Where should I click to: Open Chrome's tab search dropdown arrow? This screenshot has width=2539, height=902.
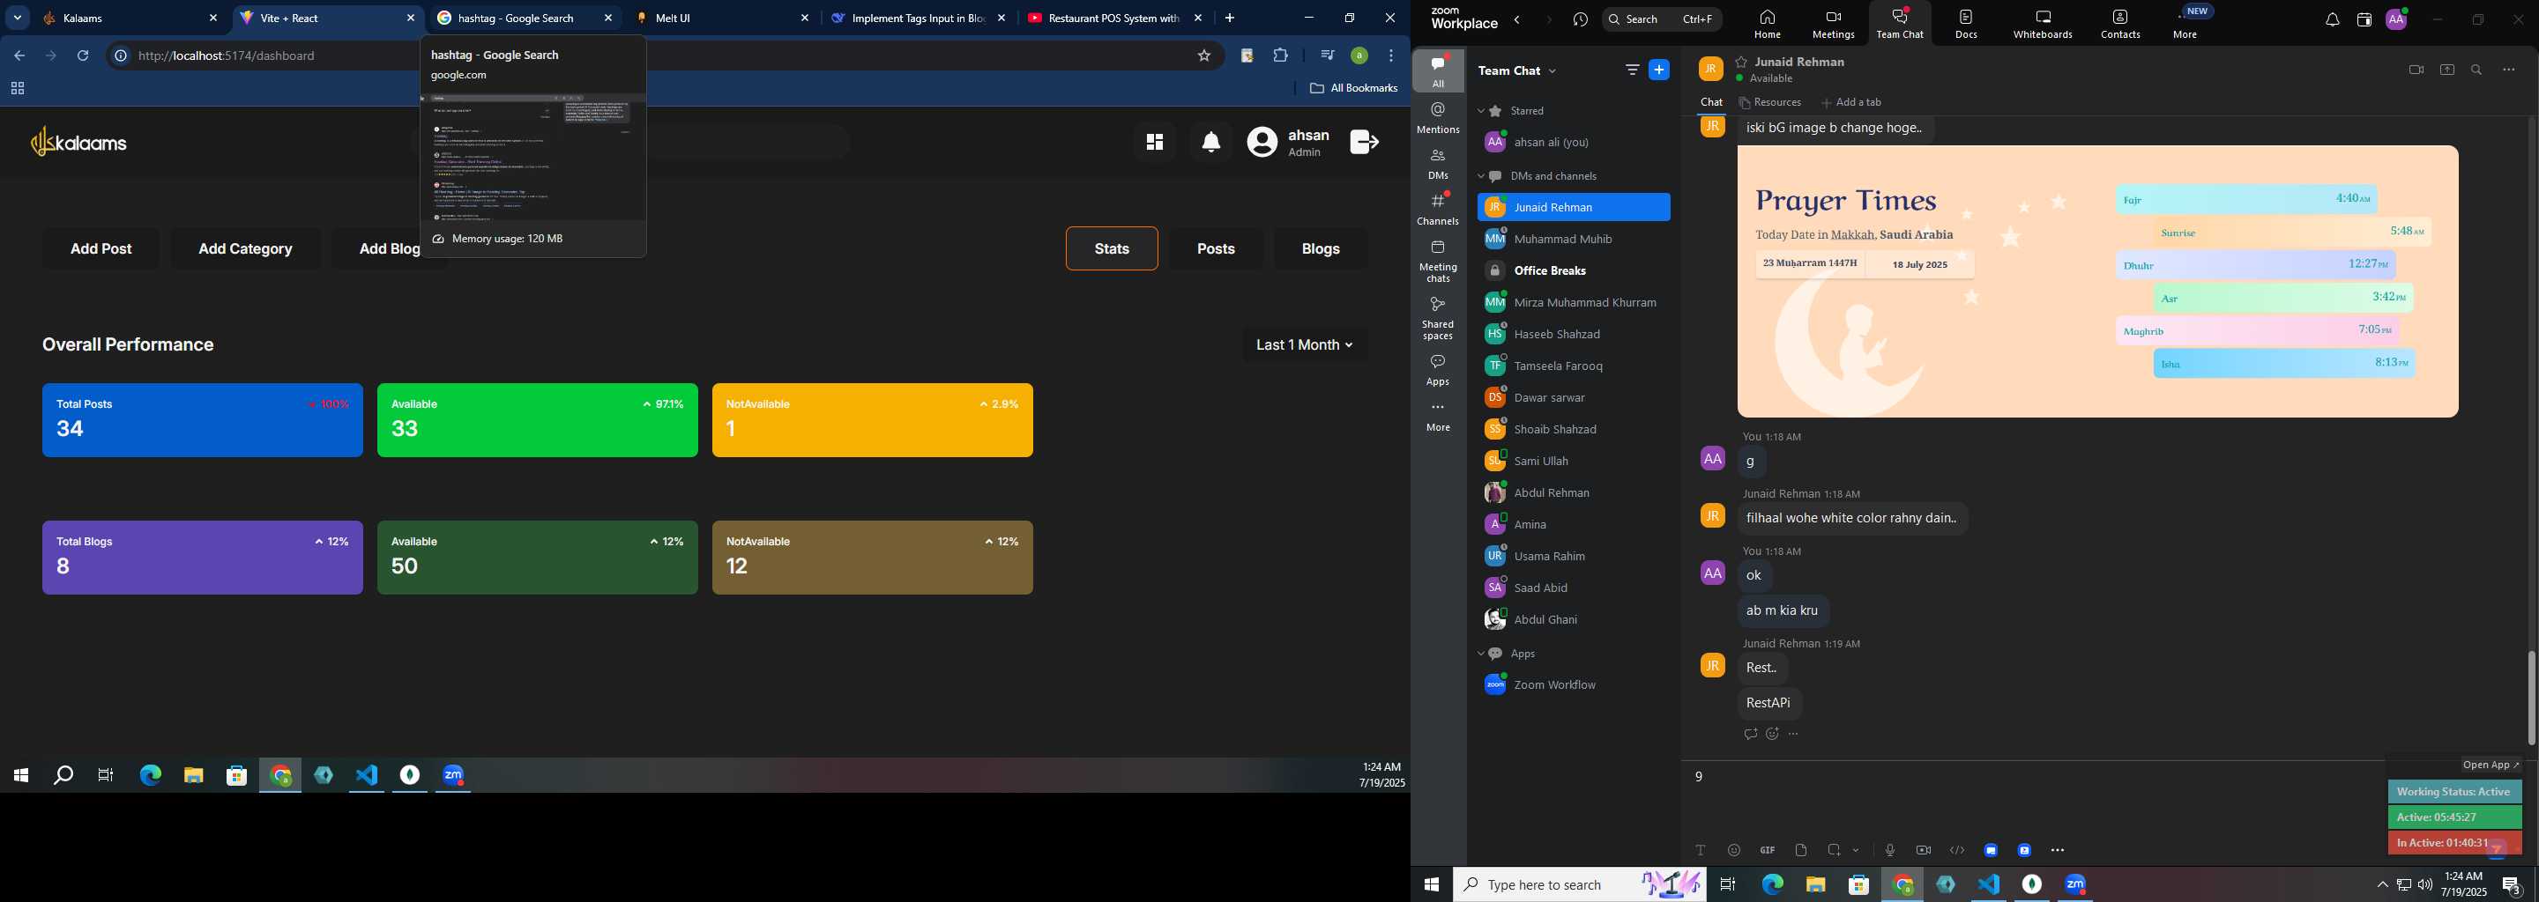(17, 18)
